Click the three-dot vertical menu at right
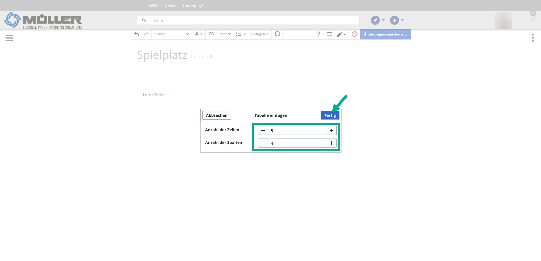 [x=533, y=38]
